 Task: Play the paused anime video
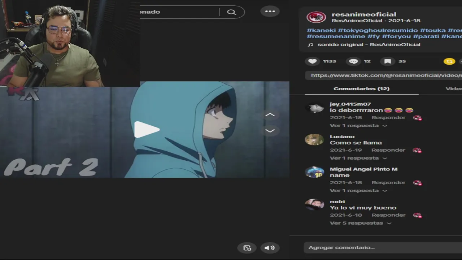click(147, 130)
